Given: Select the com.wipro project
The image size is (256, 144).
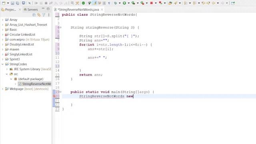Looking at the screenshot, I should pyautogui.click(x=27, y=40).
